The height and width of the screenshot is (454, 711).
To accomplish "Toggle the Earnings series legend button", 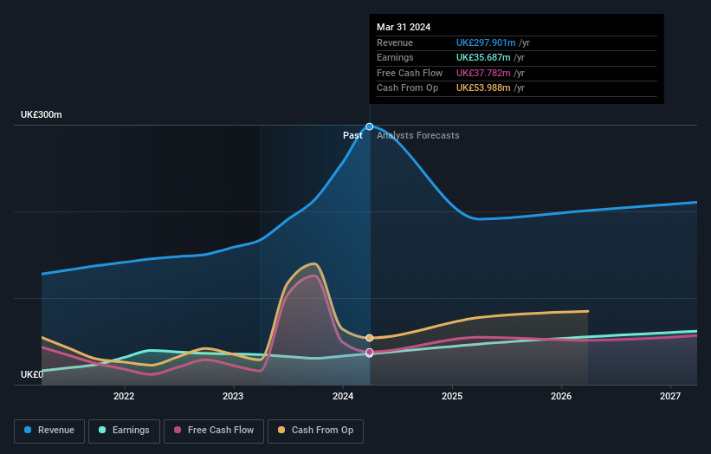I will point(124,431).
